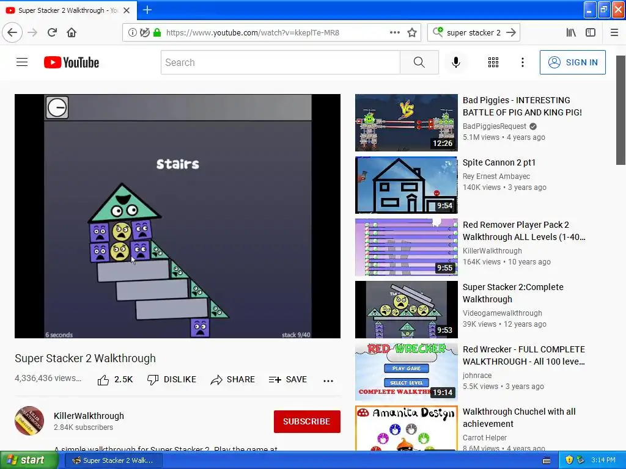The height and width of the screenshot is (469, 626).
Task: Open Bad Piggies battle video thumbnail
Action: pos(407,123)
